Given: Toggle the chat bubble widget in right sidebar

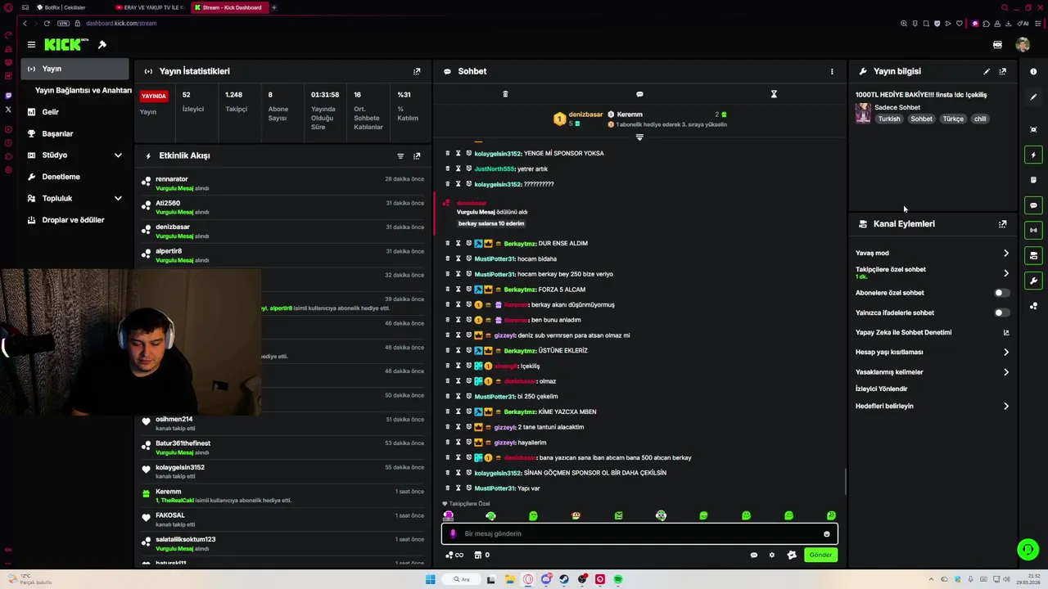Looking at the screenshot, I should pos(1033,205).
